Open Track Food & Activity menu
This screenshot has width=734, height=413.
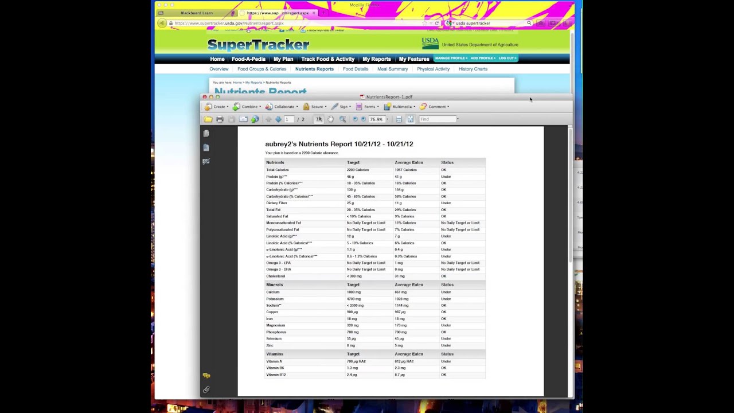pos(328,59)
